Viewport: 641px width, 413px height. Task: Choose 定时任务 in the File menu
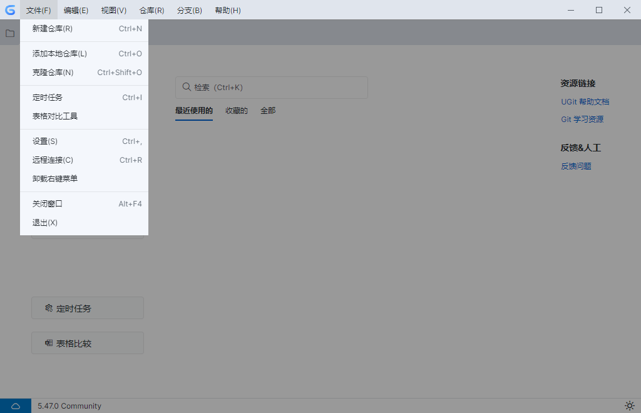[85, 97]
